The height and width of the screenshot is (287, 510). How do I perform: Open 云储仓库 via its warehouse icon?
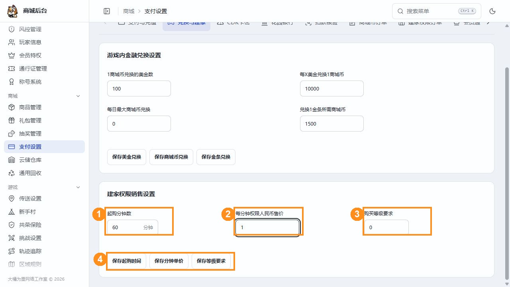(x=12, y=160)
